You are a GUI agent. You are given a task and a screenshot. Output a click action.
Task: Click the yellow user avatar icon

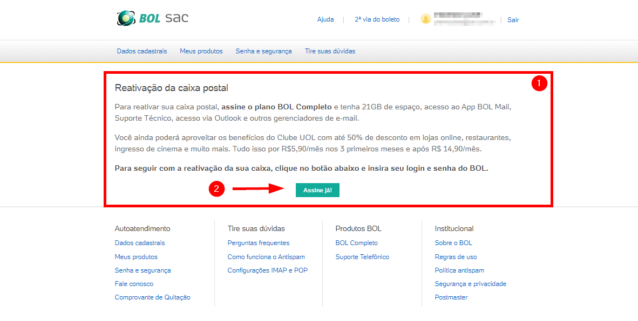click(426, 19)
